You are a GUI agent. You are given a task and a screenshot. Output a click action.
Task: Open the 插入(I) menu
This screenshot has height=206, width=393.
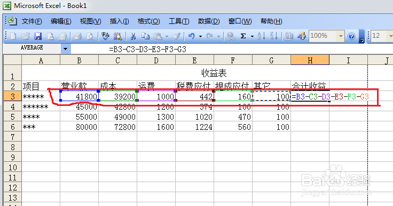tap(119, 21)
